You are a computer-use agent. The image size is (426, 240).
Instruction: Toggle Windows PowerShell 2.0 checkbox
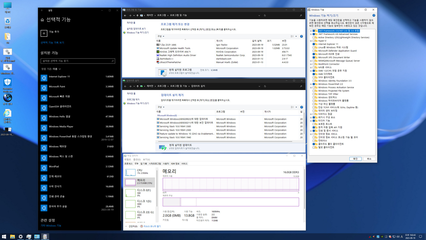tap(314, 84)
